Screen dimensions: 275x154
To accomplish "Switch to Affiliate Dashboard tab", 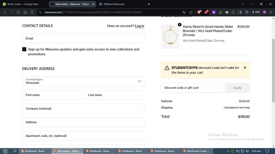I will click(114, 4).
